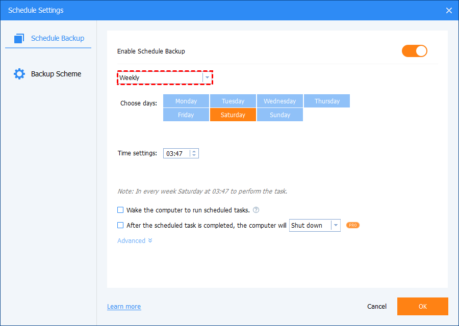Click the orange PRO badge

(353, 225)
